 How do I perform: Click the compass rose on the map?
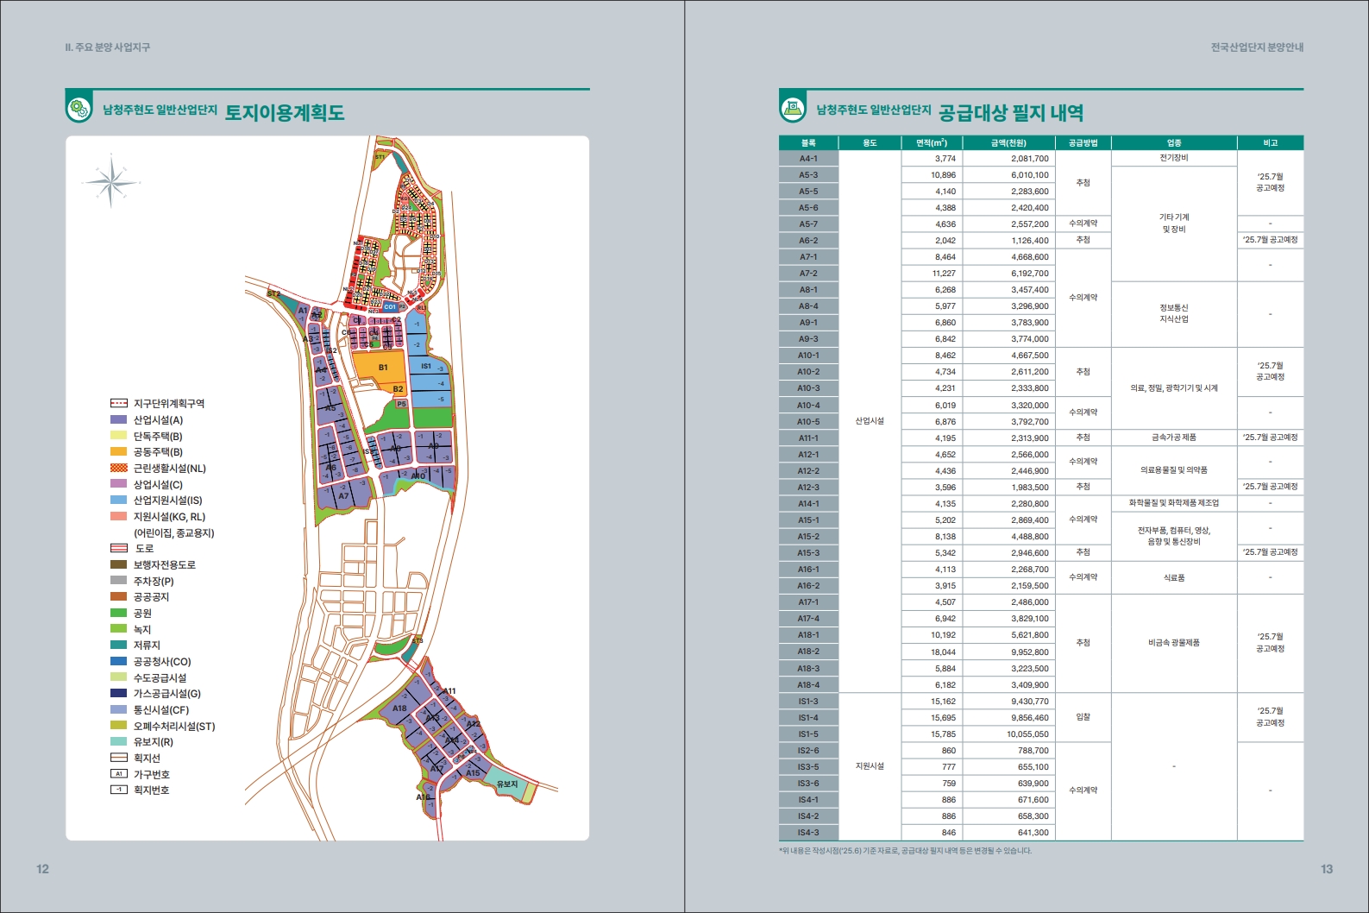point(111,182)
